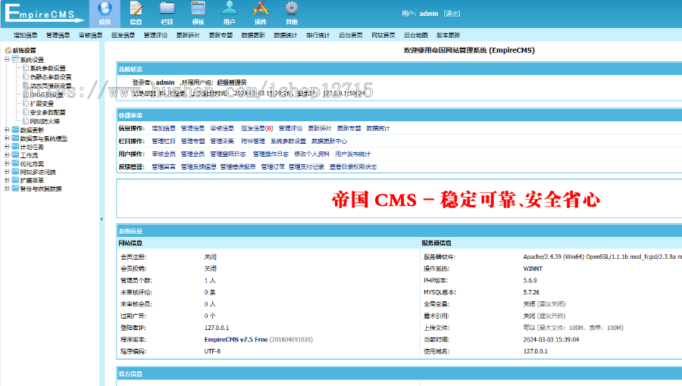Open the 其他 gear icon tab
The height and width of the screenshot is (386, 682).
[x=292, y=14]
